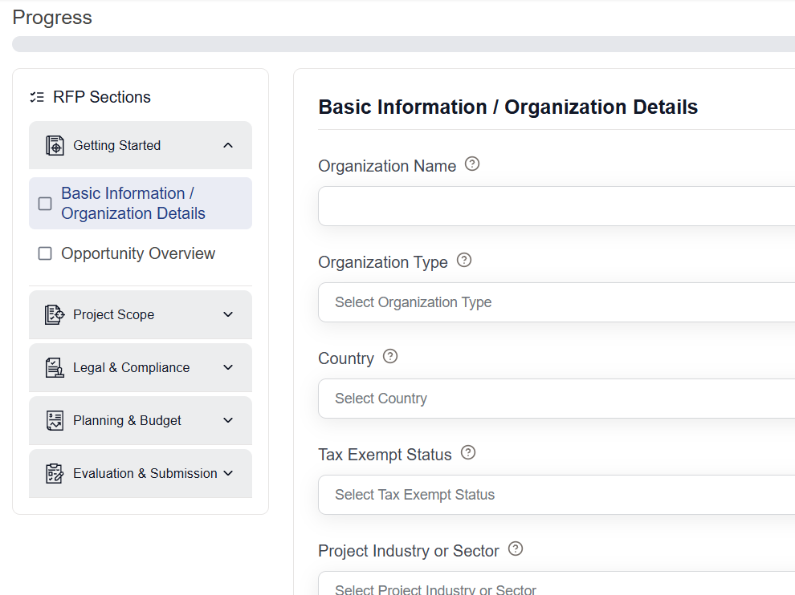Select the Planning & Budget section label
Viewport: 795px width, 595px height.
point(127,420)
